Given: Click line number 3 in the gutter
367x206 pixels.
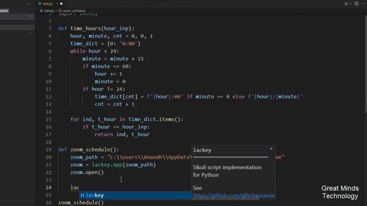Looking at the screenshot, I should [50, 29].
